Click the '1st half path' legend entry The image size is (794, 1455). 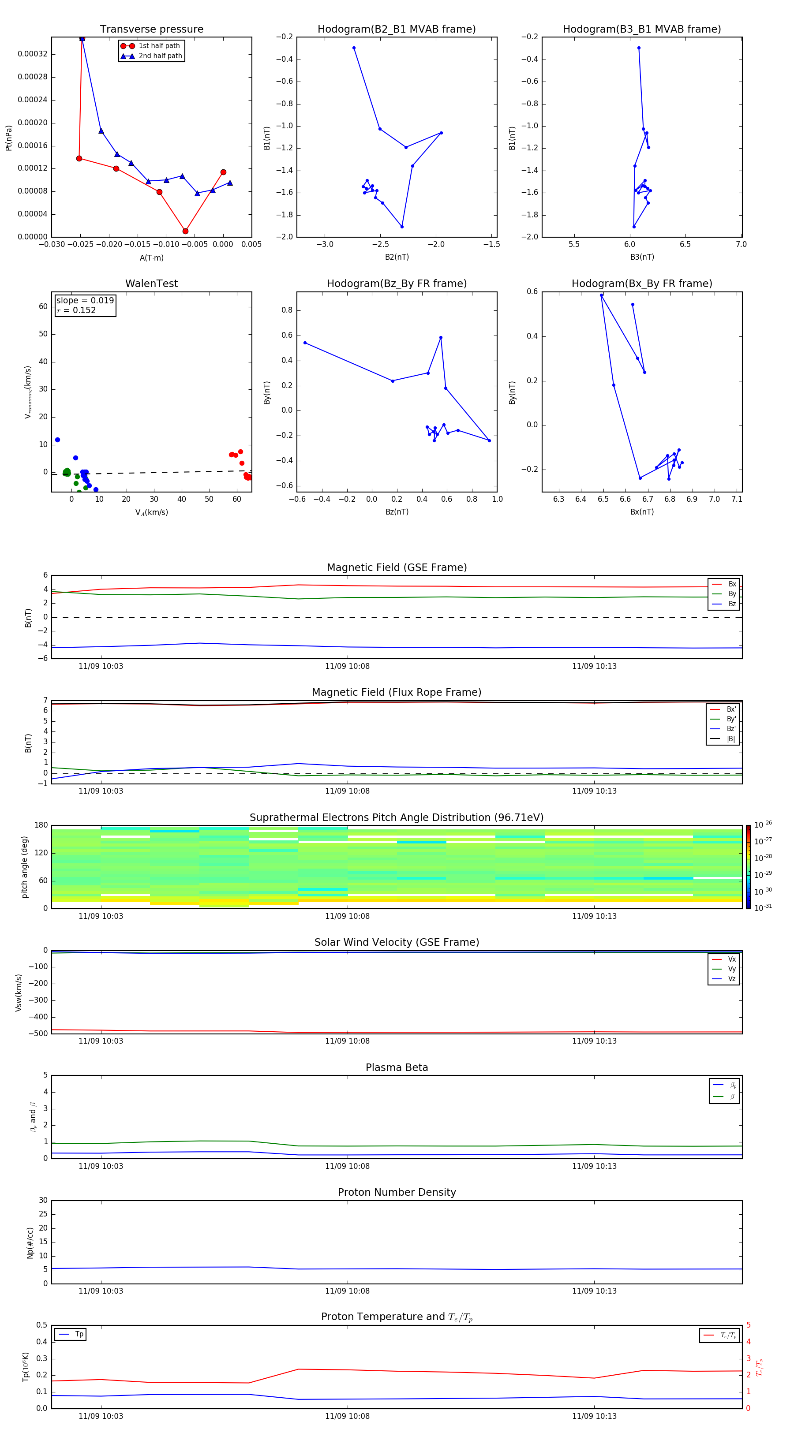[x=151, y=46]
